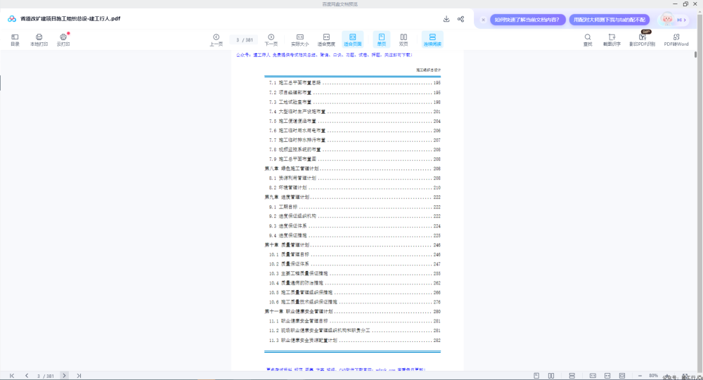This screenshot has width=703, height=380.
Task: Click actual size icon in status bar
Action: coord(593,376)
